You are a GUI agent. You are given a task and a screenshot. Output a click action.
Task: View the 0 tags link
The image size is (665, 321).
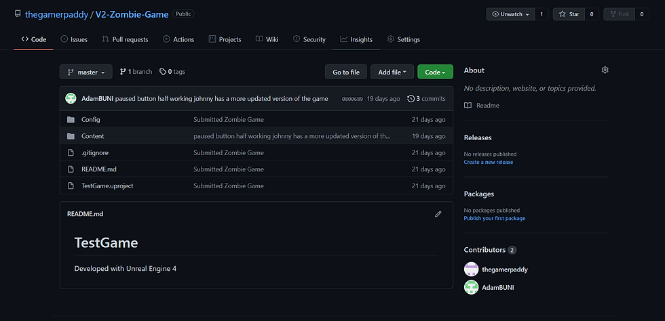[172, 72]
